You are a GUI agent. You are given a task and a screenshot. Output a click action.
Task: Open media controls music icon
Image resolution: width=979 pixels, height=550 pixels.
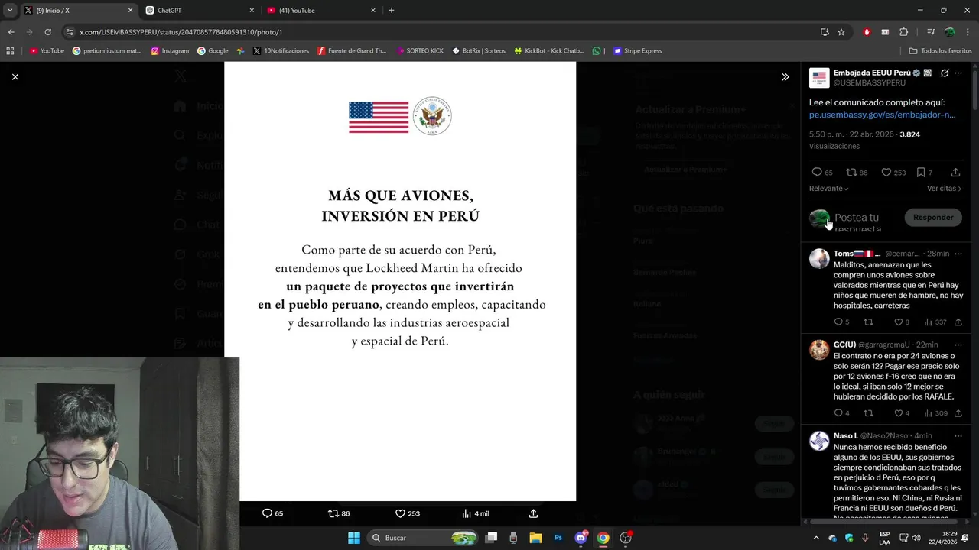point(931,32)
